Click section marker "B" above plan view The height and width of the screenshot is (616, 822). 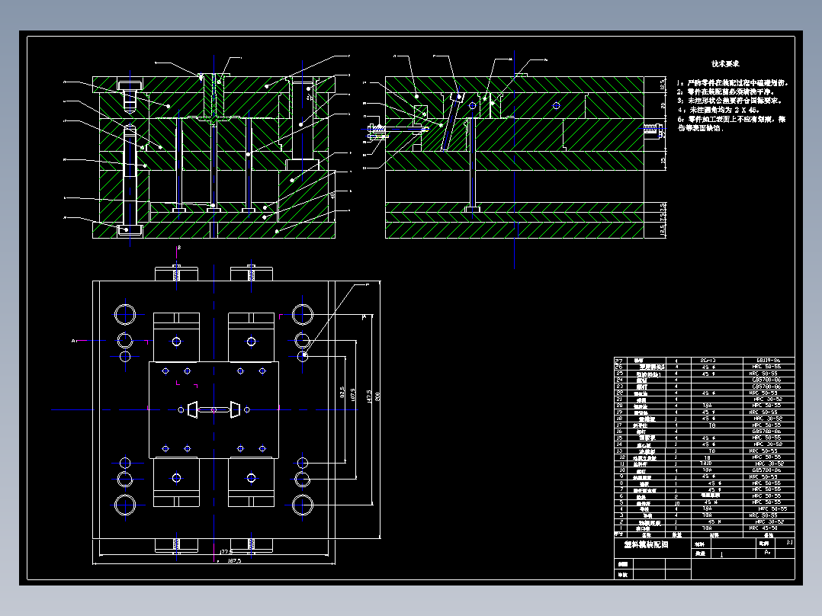tap(178, 248)
